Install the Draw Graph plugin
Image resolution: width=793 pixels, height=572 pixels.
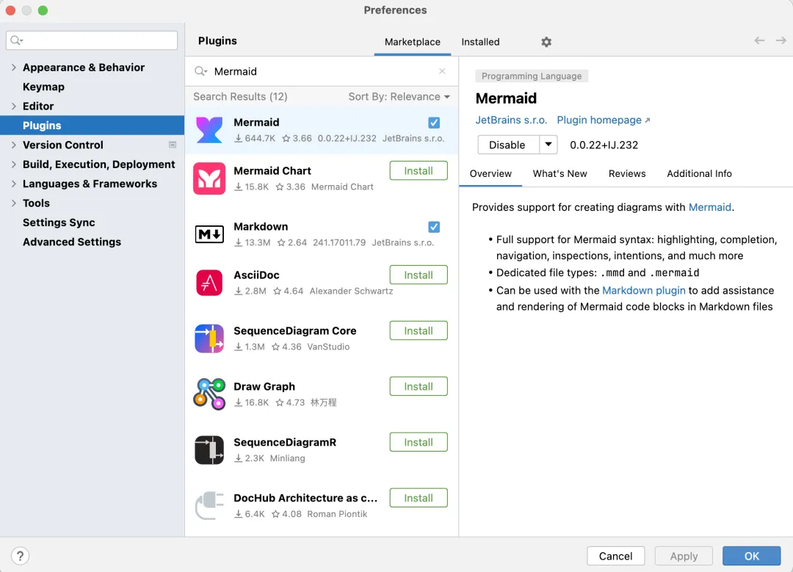419,386
